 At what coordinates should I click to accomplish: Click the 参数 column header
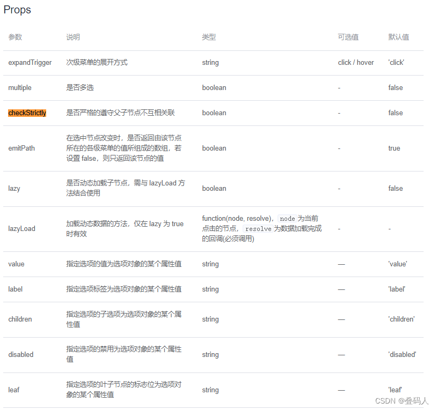tap(14, 38)
